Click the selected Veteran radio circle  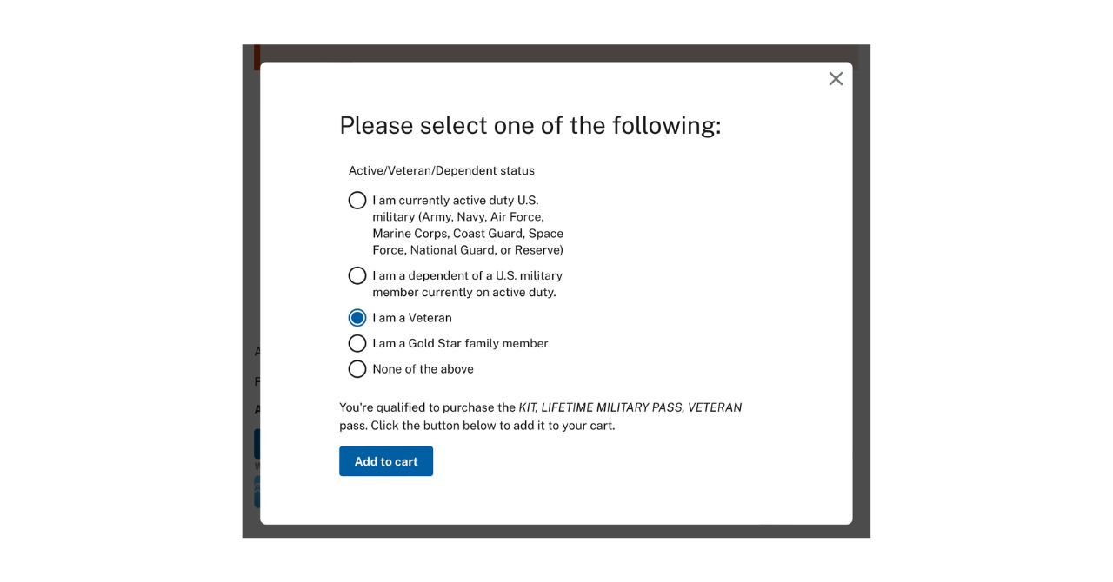coord(357,318)
